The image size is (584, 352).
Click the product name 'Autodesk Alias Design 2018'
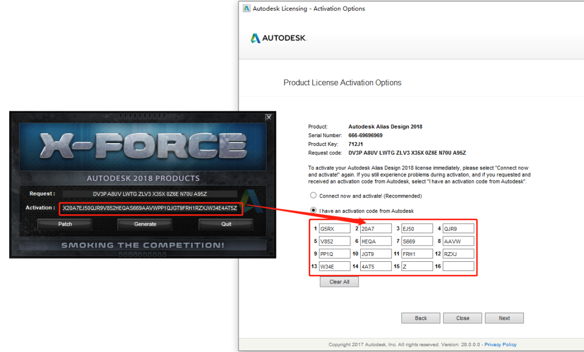(x=385, y=127)
